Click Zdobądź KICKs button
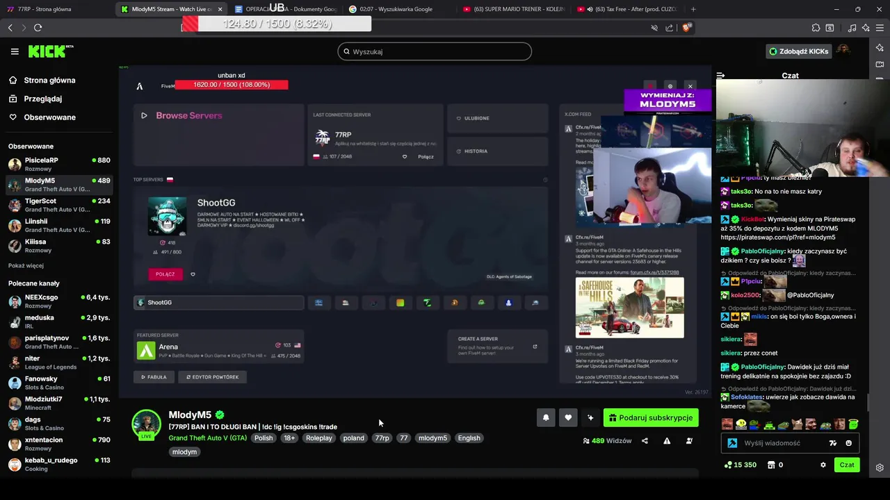Image resolution: width=890 pixels, height=500 pixels. (x=798, y=51)
